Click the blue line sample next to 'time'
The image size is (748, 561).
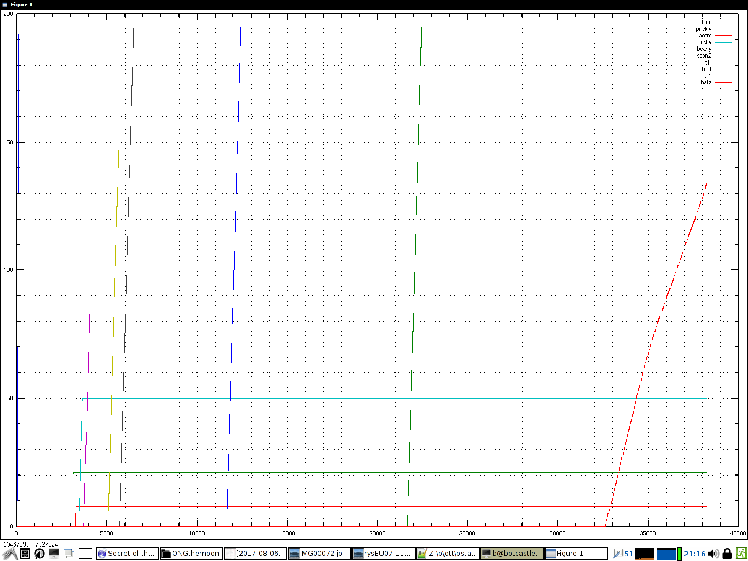point(723,22)
